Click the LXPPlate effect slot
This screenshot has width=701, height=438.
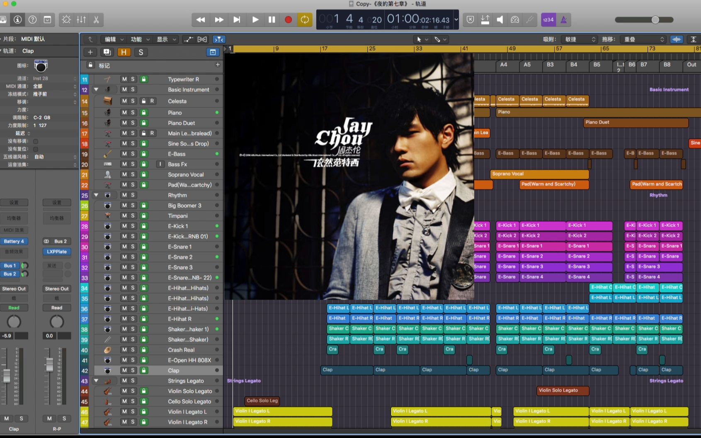[57, 252]
